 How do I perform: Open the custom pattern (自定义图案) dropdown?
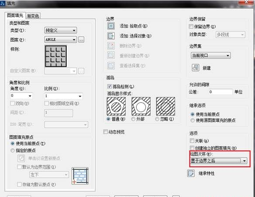(x=61, y=71)
